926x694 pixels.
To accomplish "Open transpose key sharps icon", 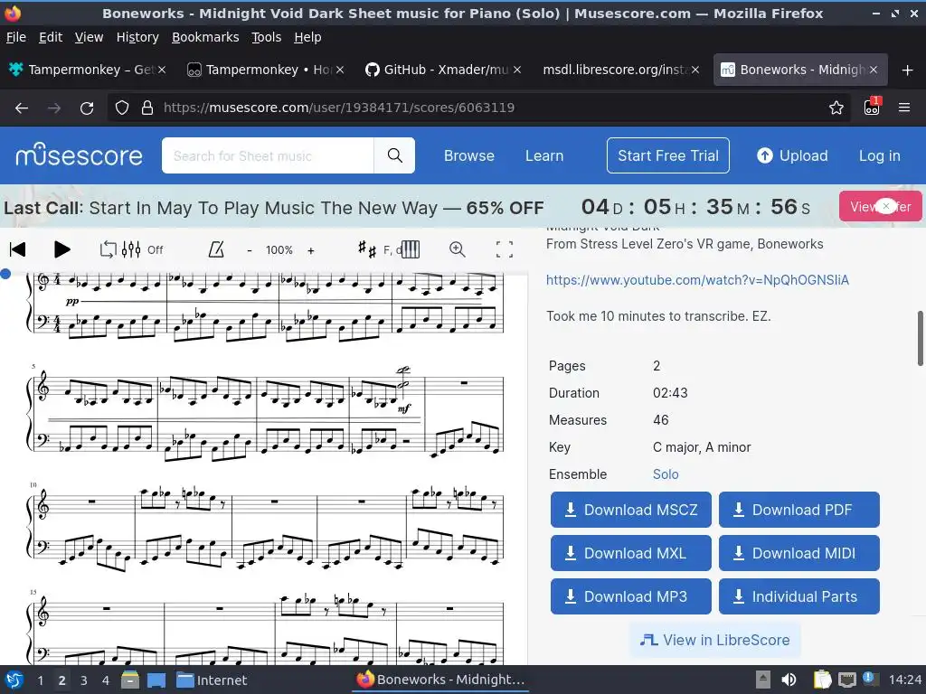I will [x=367, y=249].
